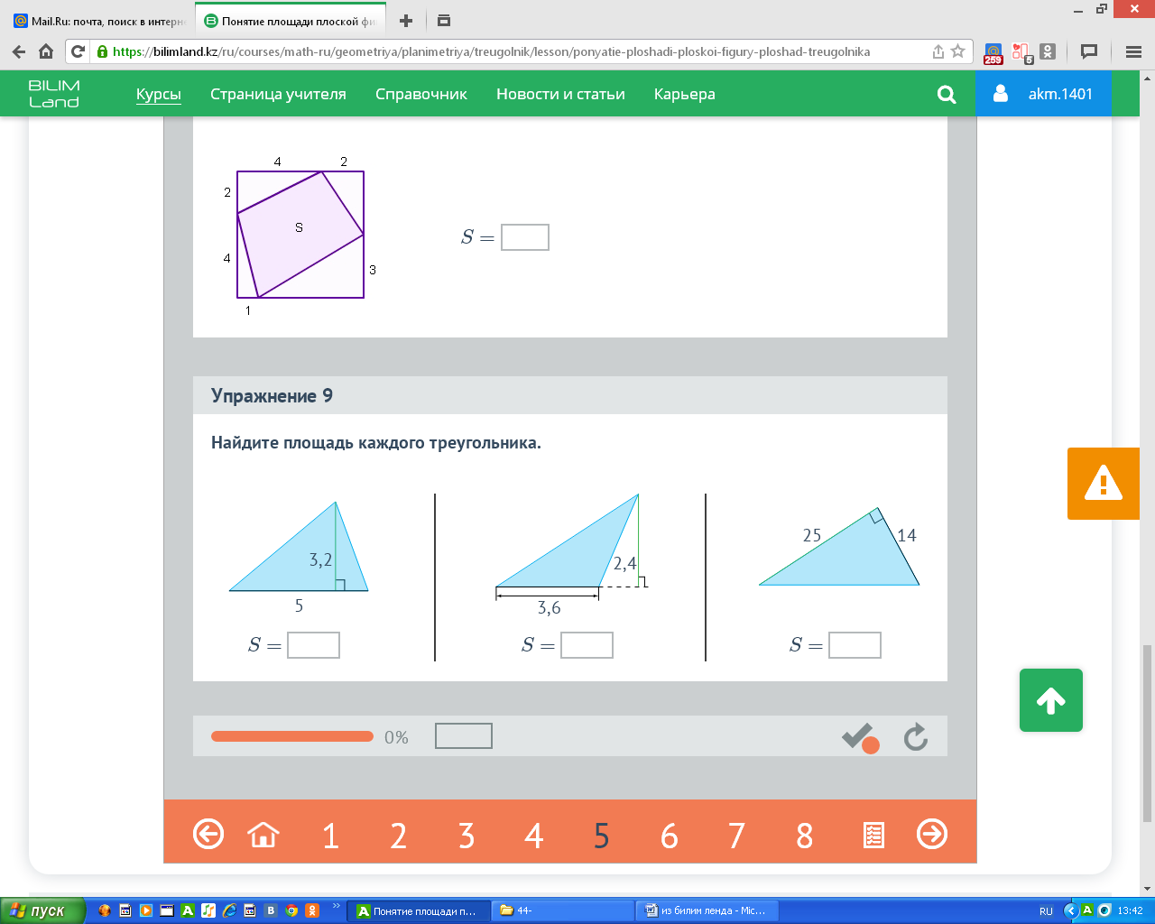This screenshot has width=1155, height=924.
Task: Open VK icon in quick launch
Action: [x=271, y=910]
